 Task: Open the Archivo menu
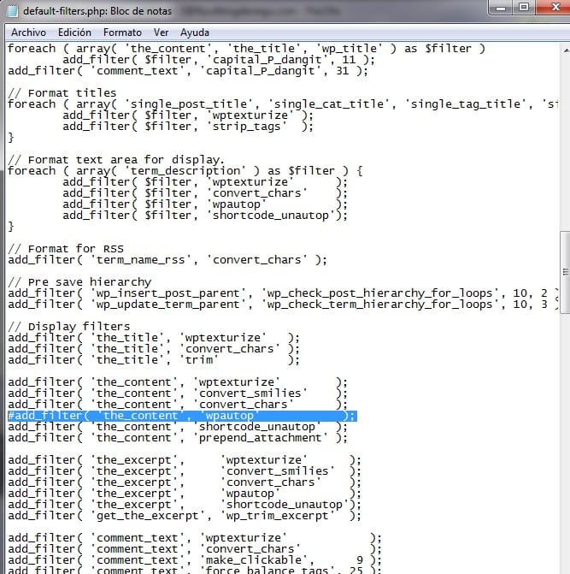pyautogui.click(x=28, y=33)
